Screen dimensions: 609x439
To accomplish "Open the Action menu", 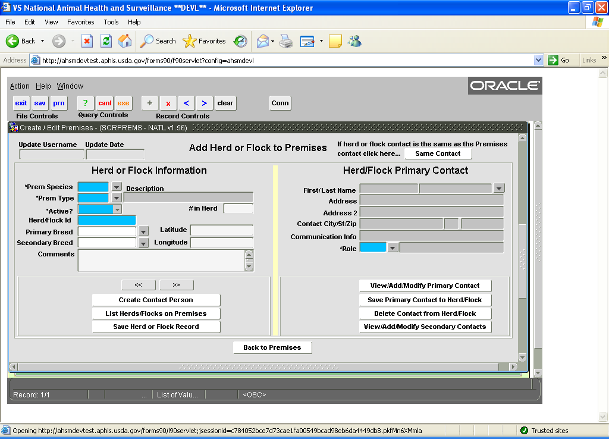I will coord(20,86).
